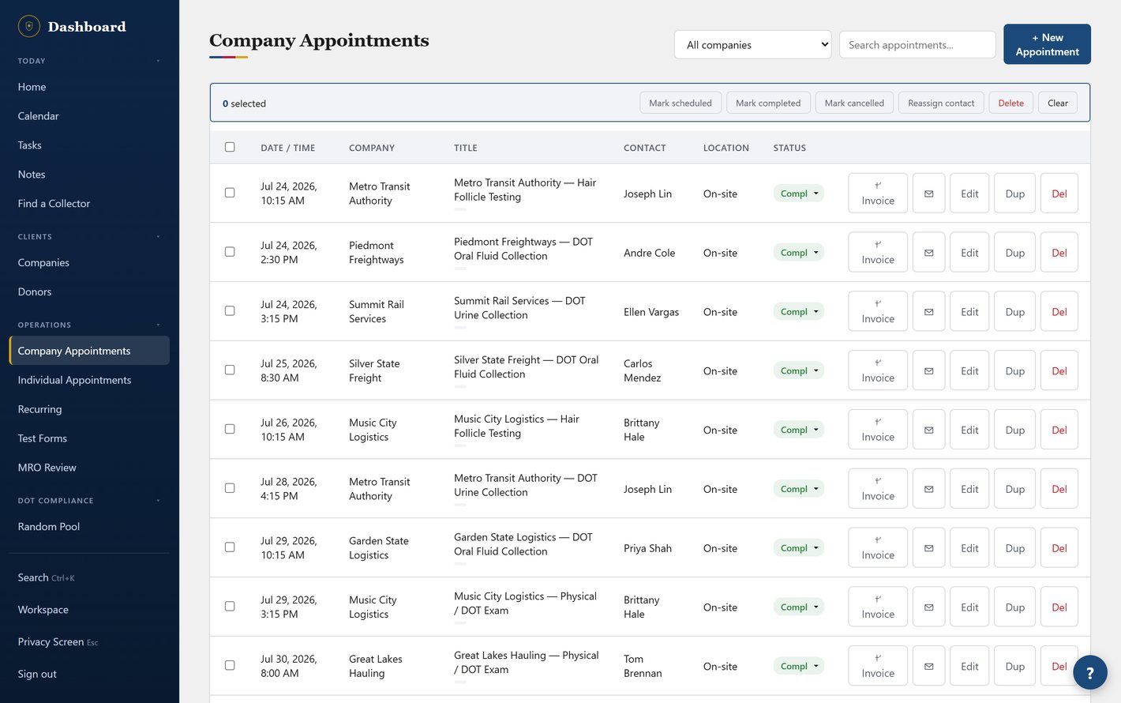The image size is (1121, 703).
Task: Create invoice for Silver State Freight appointment
Action: [x=878, y=370]
